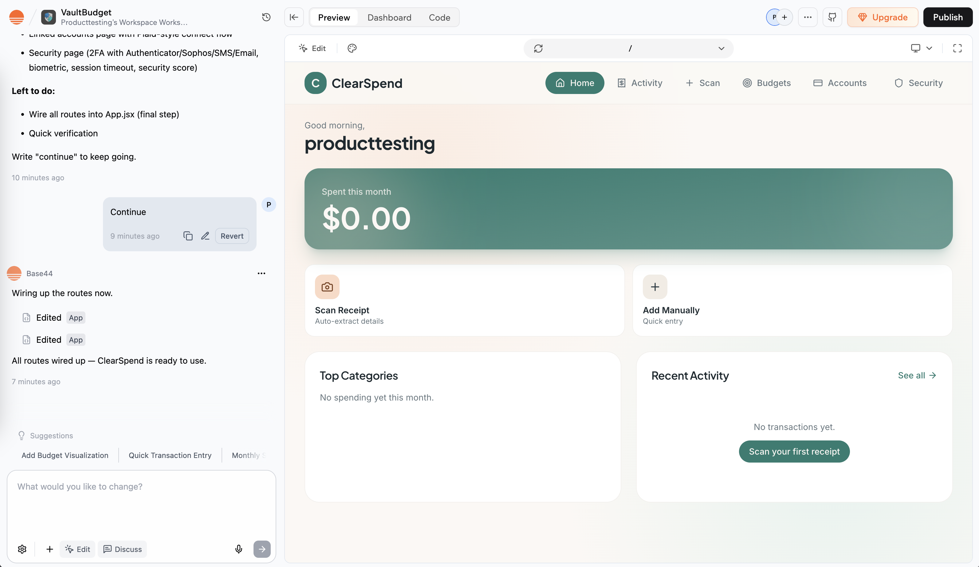Screen dimensions: 979x567
Task: Open the theme palette icon
Action: point(352,48)
